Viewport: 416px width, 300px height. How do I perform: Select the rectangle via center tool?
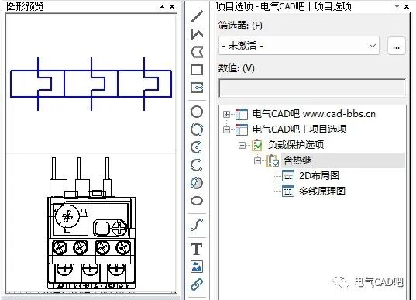tap(197, 88)
